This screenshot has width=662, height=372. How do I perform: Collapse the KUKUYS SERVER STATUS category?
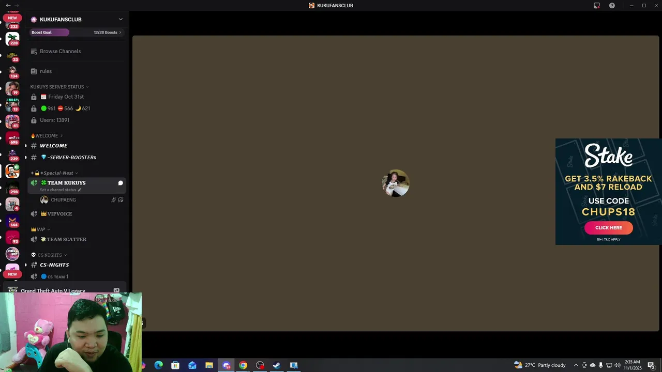[x=59, y=87]
